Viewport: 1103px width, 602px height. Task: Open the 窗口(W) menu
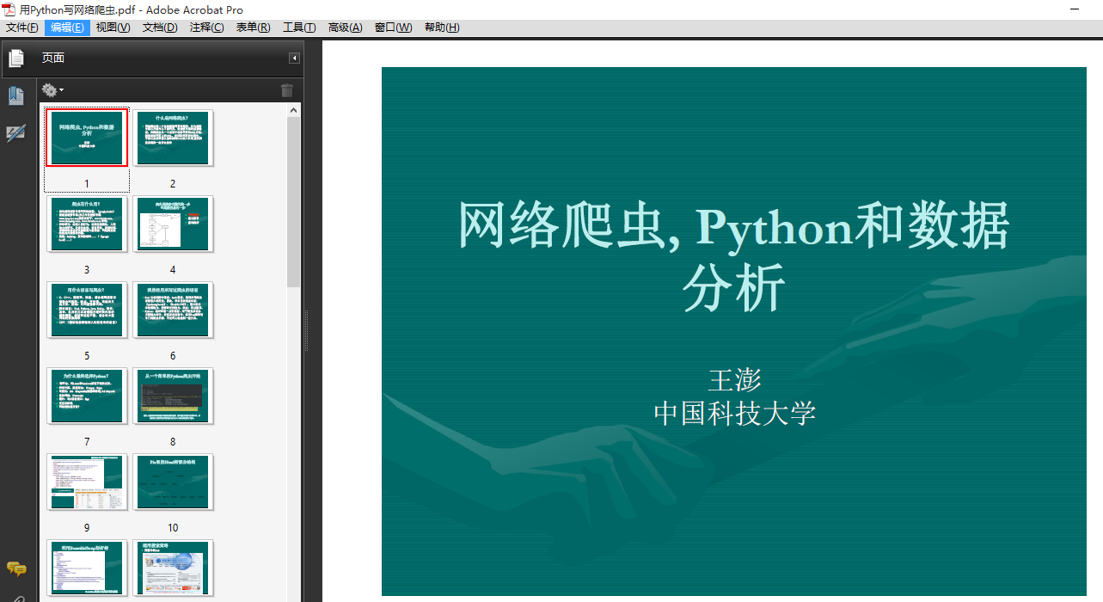[393, 28]
